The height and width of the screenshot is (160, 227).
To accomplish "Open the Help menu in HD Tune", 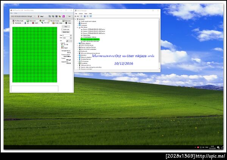I will tap(16, 13).
